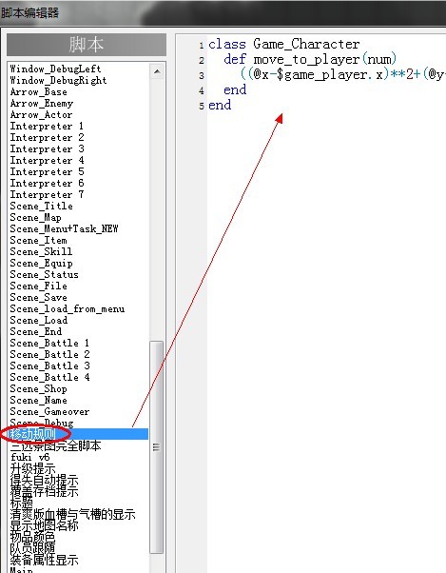Open Interpreter 3 script
446x573 pixels.
[48, 148]
